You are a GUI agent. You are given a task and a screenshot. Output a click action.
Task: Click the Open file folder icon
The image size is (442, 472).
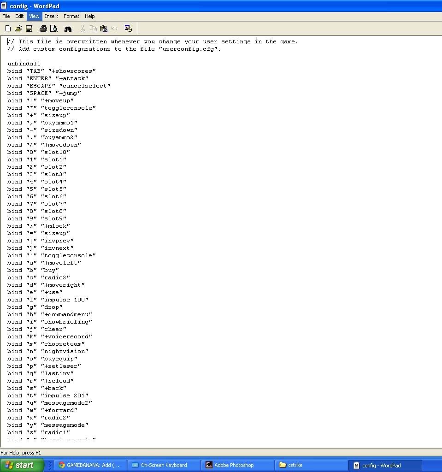pos(18,29)
